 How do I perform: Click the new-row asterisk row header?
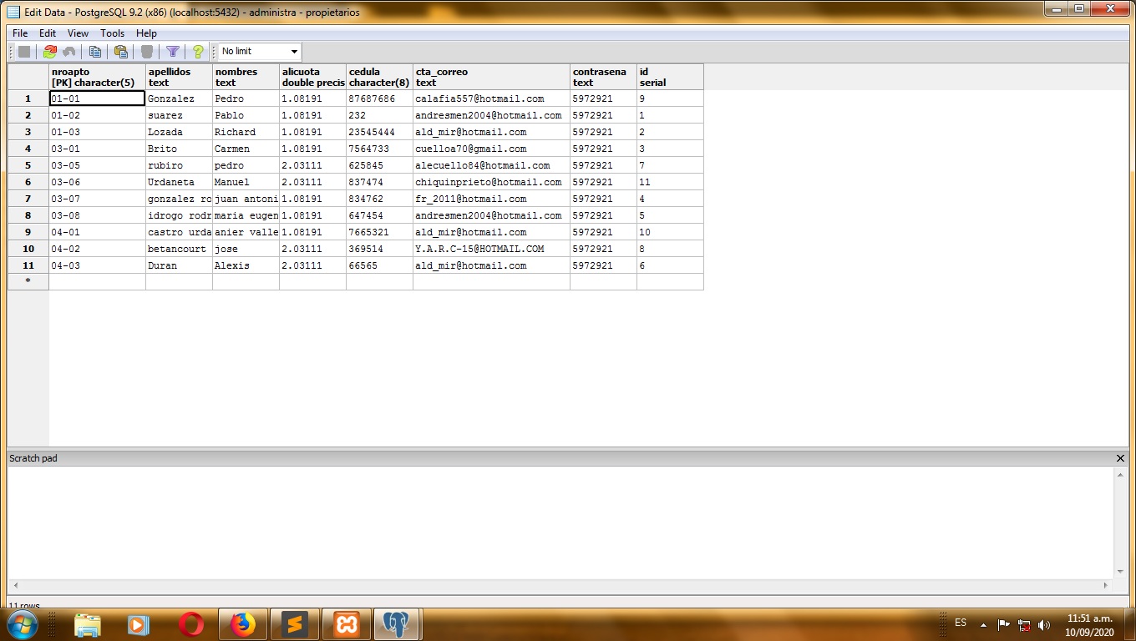coord(28,282)
